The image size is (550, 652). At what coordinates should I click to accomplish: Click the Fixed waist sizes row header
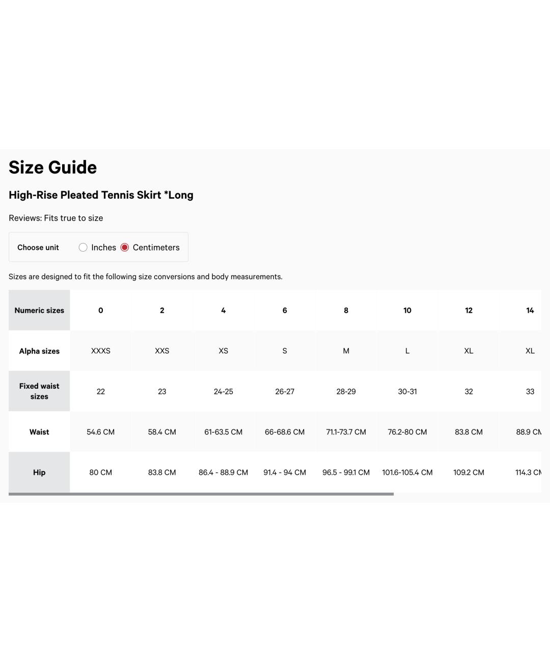(x=39, y=391)
